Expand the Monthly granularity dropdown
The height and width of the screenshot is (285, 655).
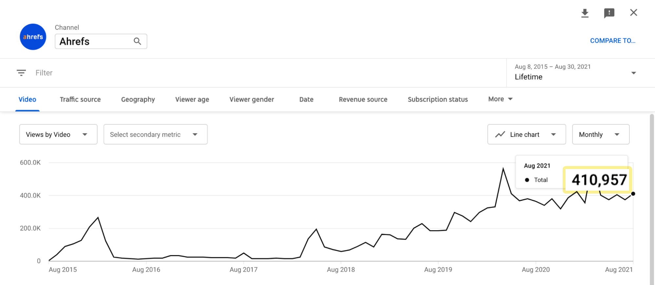point(601,134)
